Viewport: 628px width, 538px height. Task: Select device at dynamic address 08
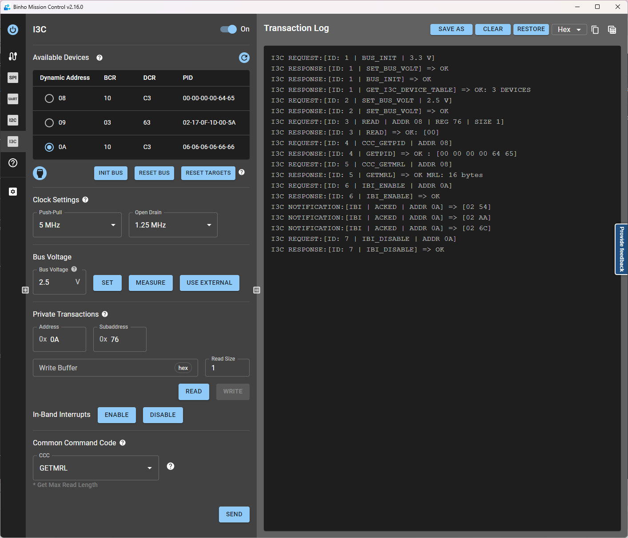[x=49, y=98]
